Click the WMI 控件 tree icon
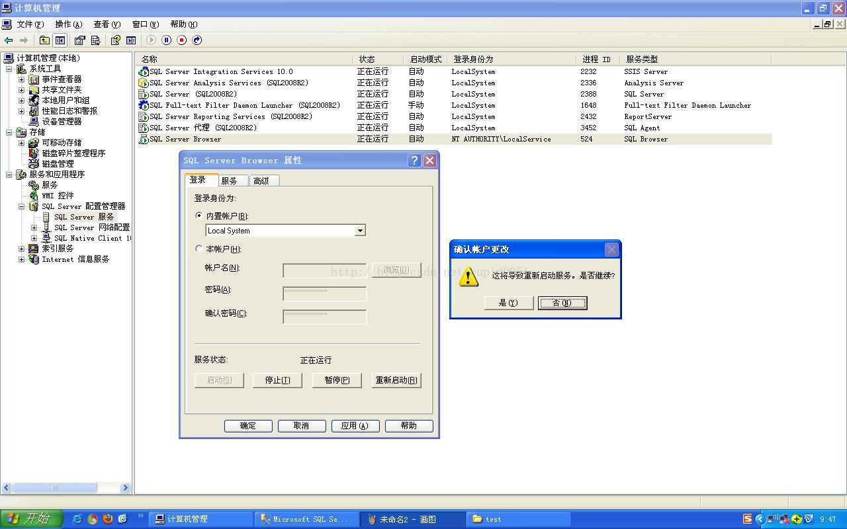This screenshot has width=847, height=529. [34, 196]
